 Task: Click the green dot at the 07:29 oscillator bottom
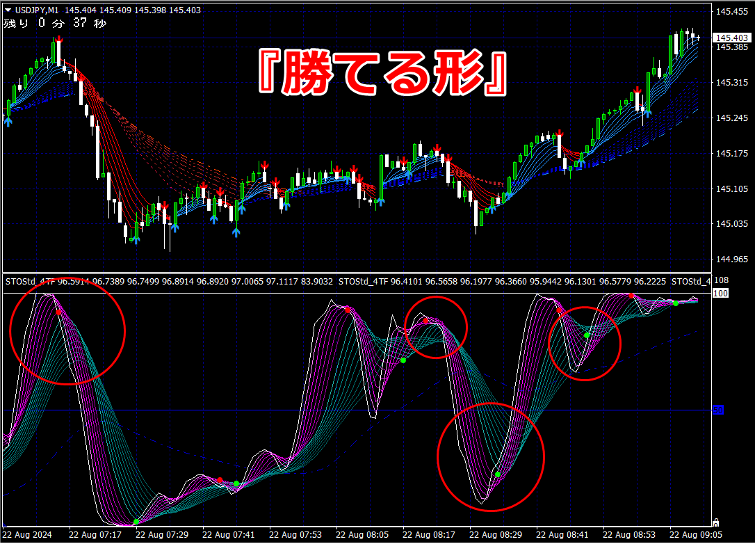(x=136, y=522)
